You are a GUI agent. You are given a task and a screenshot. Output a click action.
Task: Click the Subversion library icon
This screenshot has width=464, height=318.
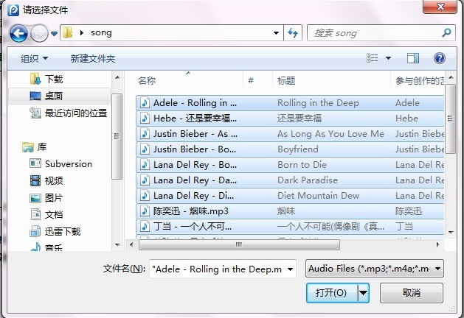pos(35,163)
